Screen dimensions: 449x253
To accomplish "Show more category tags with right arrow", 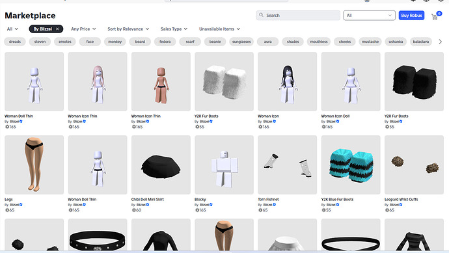I will click(440, 42).
